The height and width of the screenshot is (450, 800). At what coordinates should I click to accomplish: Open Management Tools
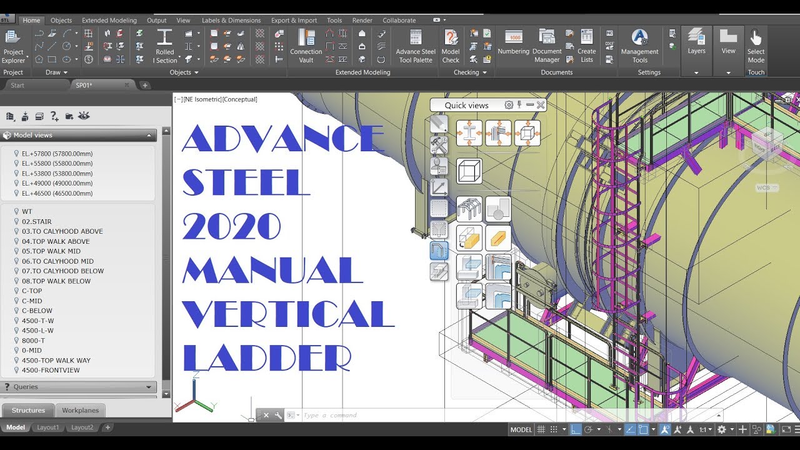(x=639, y=46)
